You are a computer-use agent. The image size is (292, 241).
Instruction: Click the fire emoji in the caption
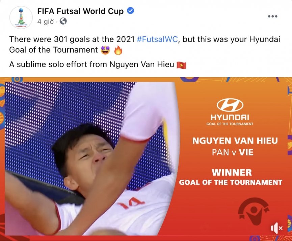(x=118, y=50)
